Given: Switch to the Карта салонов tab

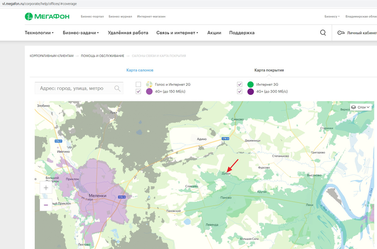Looking at the screenshot, I should (140, 70).
